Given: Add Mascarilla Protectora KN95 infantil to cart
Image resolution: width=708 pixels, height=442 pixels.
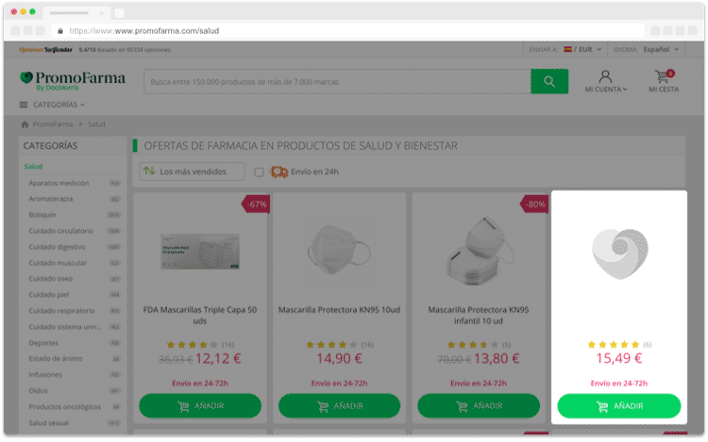Looking at the screenshot, I should point(479,405).
